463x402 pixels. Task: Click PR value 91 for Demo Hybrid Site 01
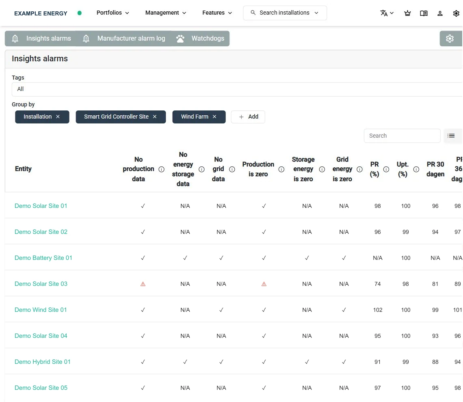[x=378, y=362]
